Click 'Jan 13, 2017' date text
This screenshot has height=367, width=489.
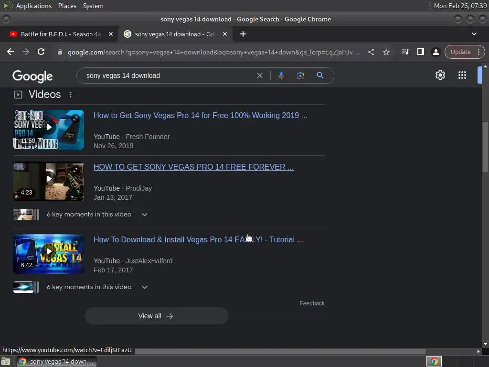tap(113, 197)
